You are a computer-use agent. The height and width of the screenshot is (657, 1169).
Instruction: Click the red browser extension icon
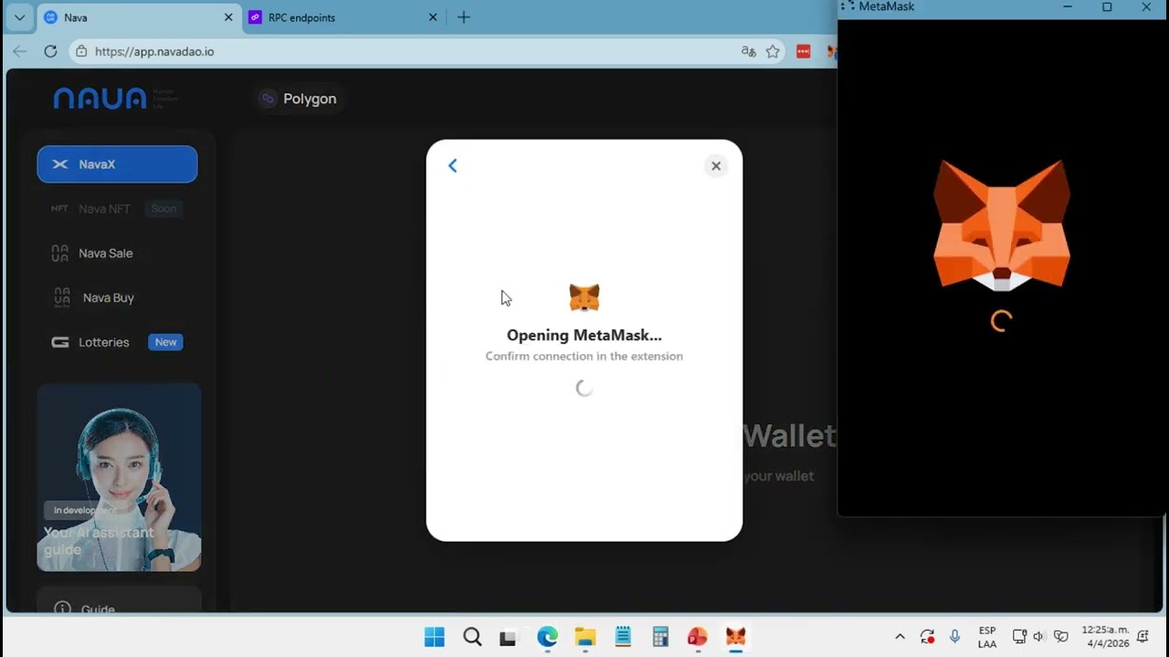[x=804, y=51]
